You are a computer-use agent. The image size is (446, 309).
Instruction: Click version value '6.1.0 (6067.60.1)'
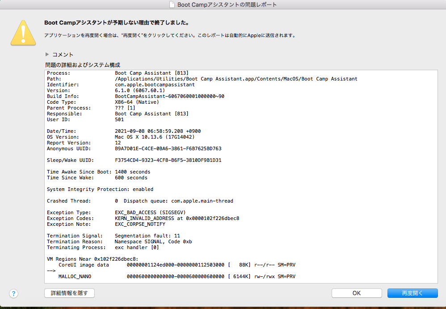(x=140, y=90)
